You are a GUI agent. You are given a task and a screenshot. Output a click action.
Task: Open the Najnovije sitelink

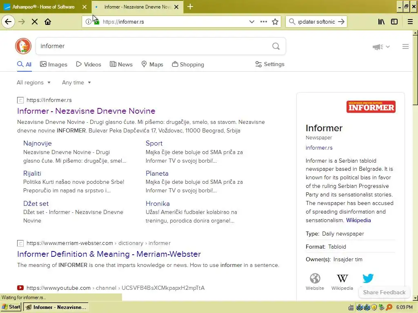coord(37,143)
